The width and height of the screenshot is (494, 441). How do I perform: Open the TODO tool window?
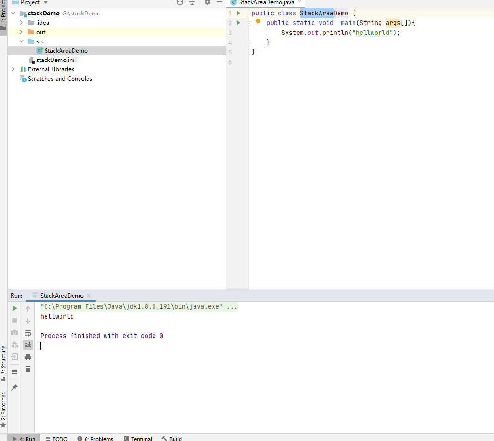pos(56,439)
